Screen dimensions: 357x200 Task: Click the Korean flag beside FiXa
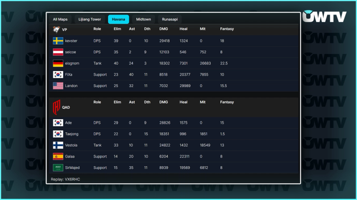click(x=58, y=74)
